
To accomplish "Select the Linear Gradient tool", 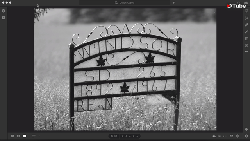I will 246,39.
